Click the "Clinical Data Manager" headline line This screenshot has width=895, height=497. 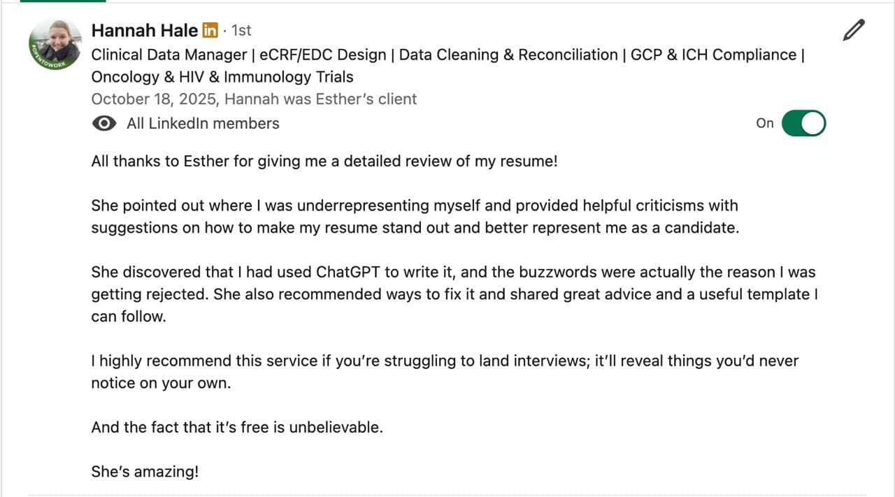(x=447, y=55)
